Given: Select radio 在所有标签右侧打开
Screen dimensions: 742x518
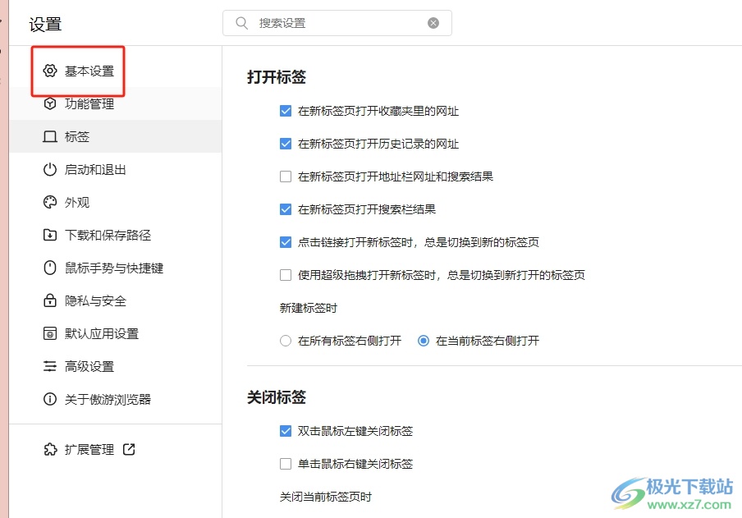Looking at the screenshot, I should tap(286, 341).
